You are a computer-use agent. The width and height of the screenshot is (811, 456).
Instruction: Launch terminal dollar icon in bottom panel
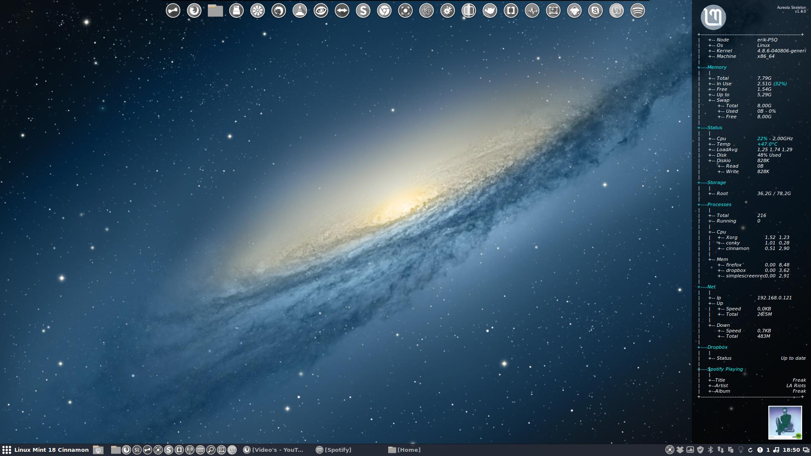(x=137, y=450)
